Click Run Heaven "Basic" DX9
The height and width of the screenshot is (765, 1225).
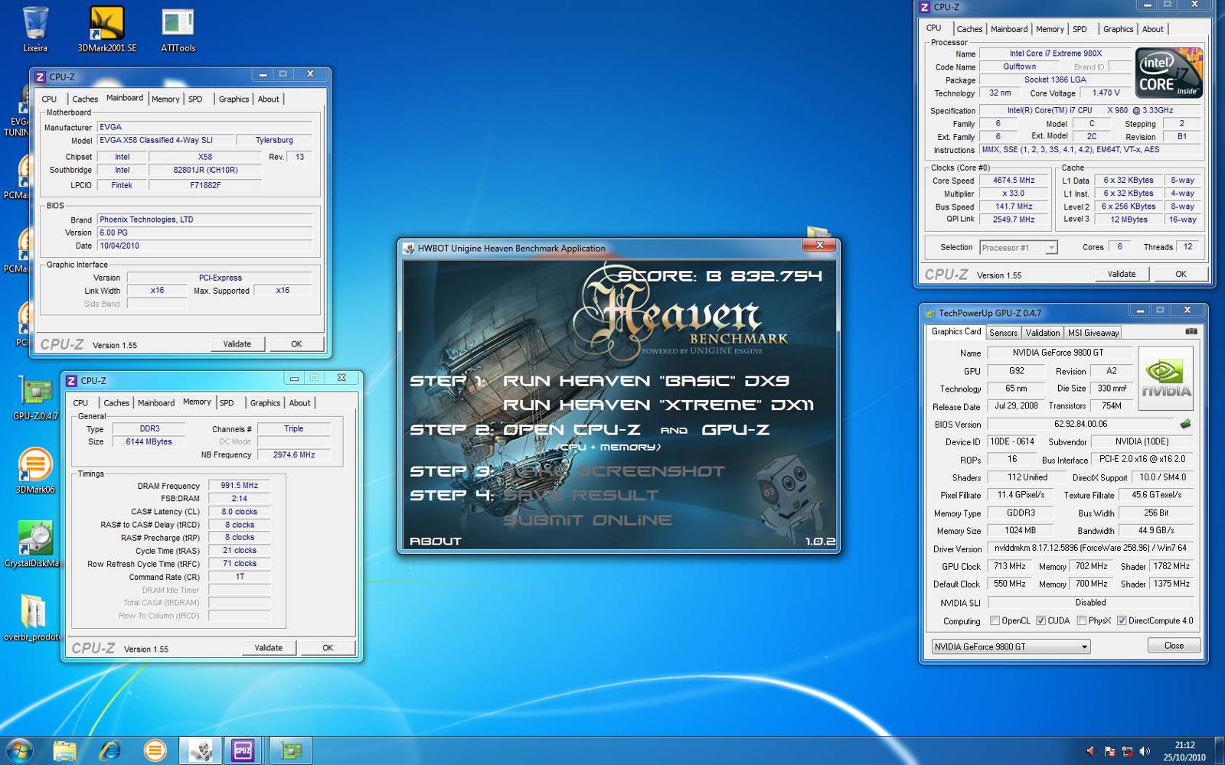click(x=645, y=381)
